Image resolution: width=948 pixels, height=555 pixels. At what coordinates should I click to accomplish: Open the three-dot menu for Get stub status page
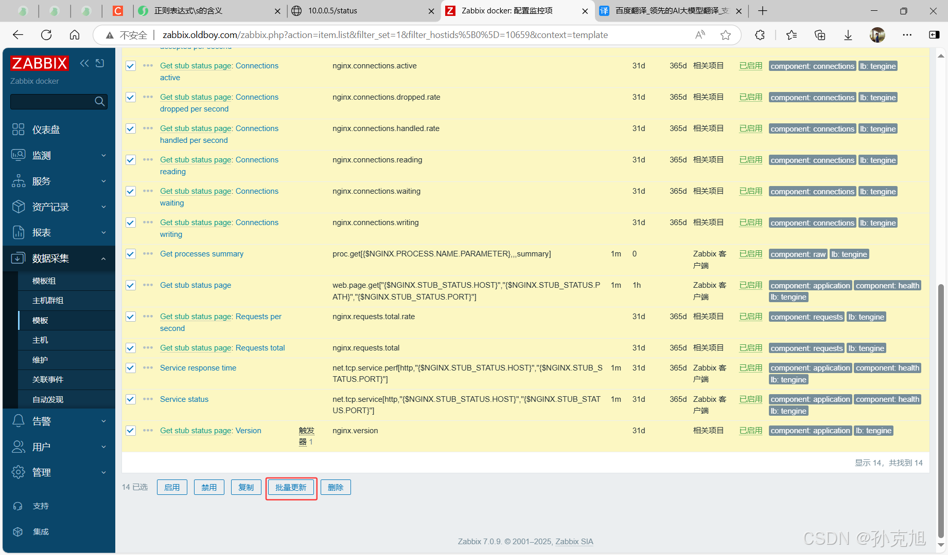148,285
